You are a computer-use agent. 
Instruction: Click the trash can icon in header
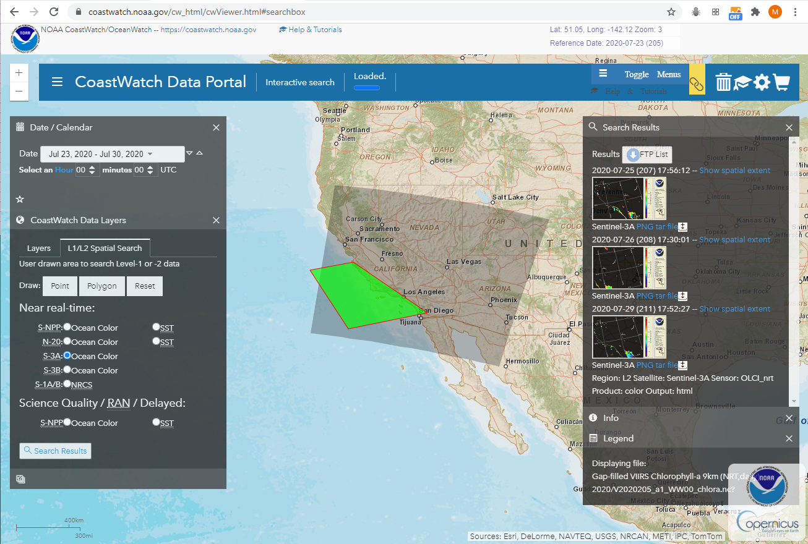(723, 82)
